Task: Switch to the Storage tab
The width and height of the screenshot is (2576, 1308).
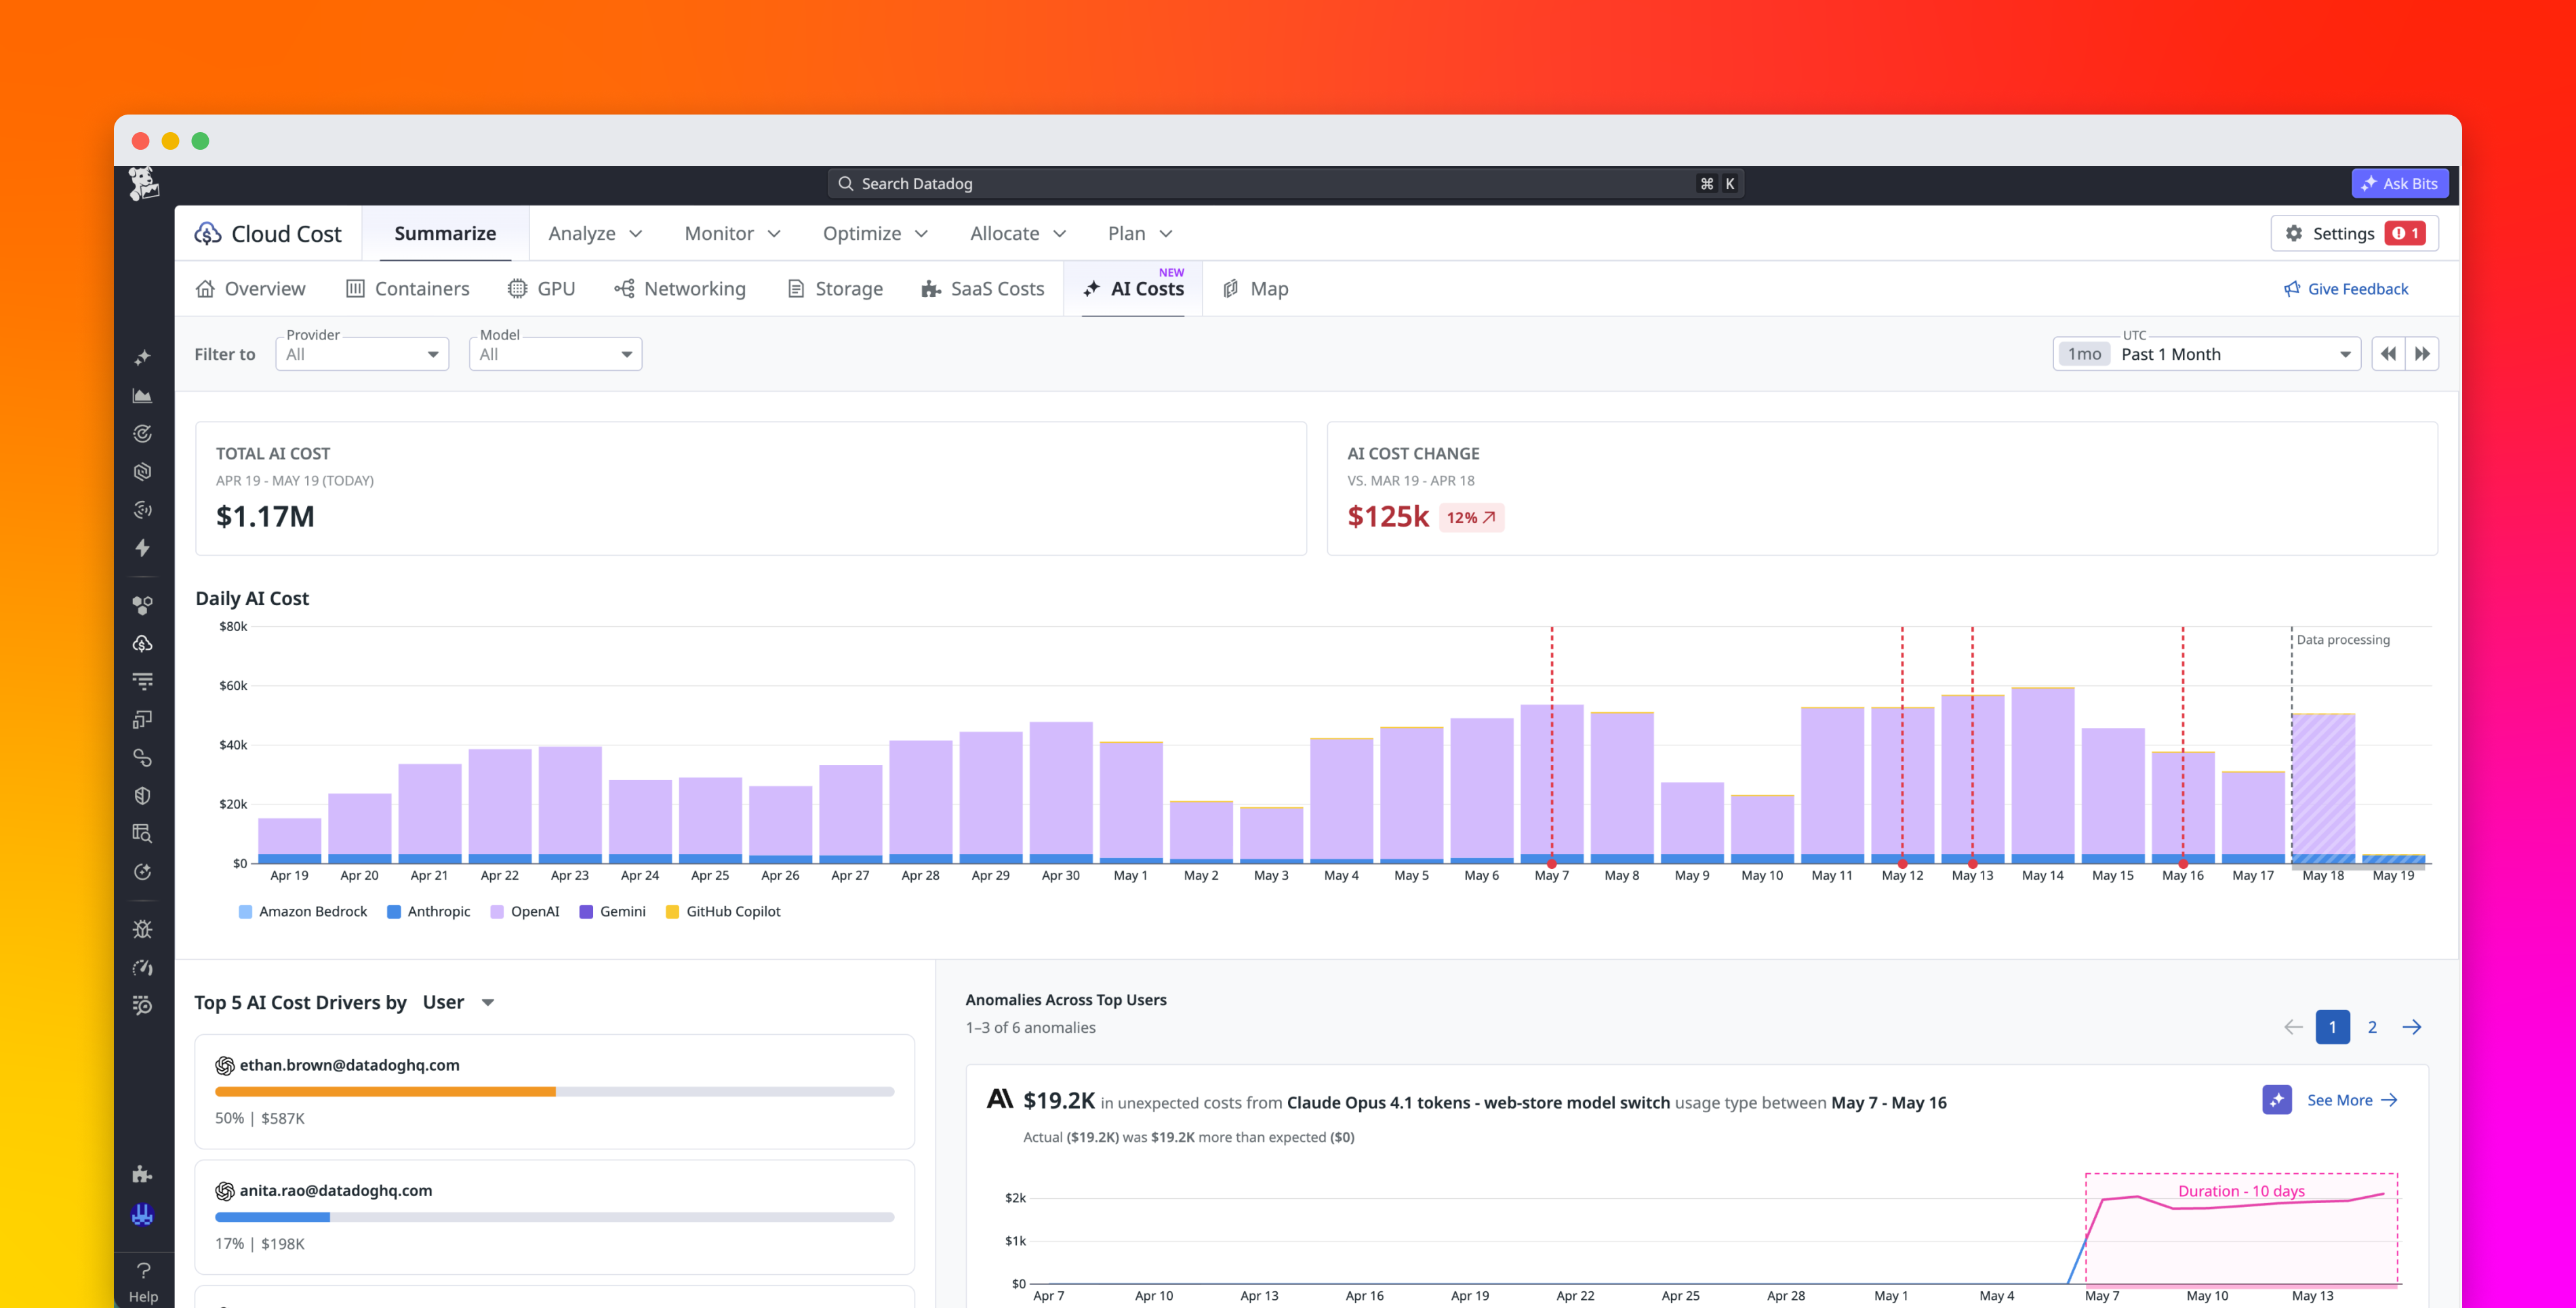Action: click(835, 289)
